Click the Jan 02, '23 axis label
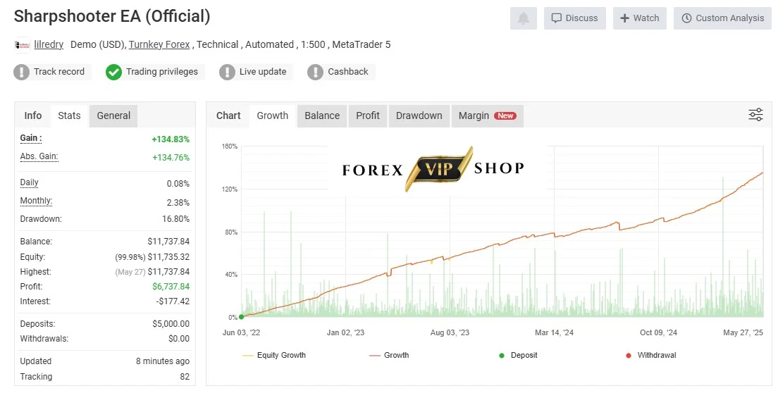The height and width of the screenshot is (393, 778). pyautogui.click(x=345, y=332)
